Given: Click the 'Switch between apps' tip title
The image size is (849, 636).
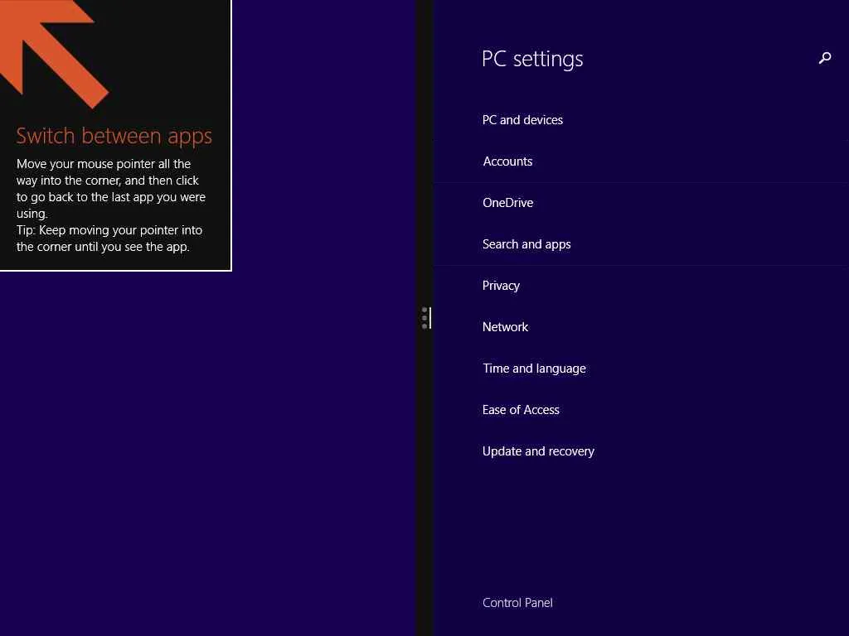Looking at the screenshot, I should click(114, 137).
